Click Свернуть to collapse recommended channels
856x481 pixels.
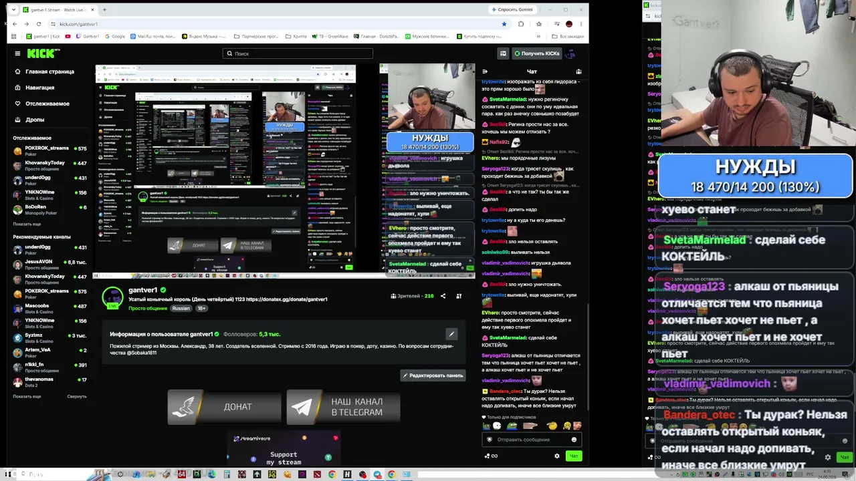(x=77, y=396)
